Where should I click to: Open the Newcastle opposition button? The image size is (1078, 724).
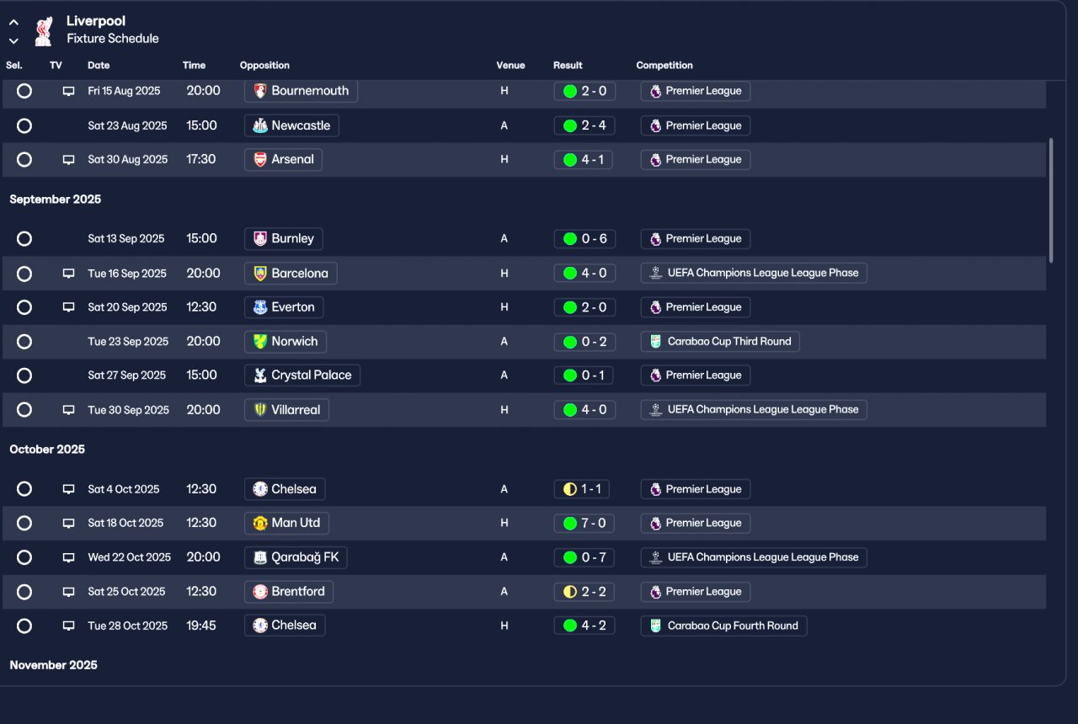point(291,125)
